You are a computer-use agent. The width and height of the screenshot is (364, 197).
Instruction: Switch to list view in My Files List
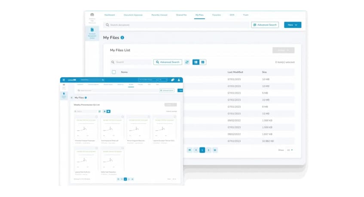pyautogui.click(x=196, y=62)
